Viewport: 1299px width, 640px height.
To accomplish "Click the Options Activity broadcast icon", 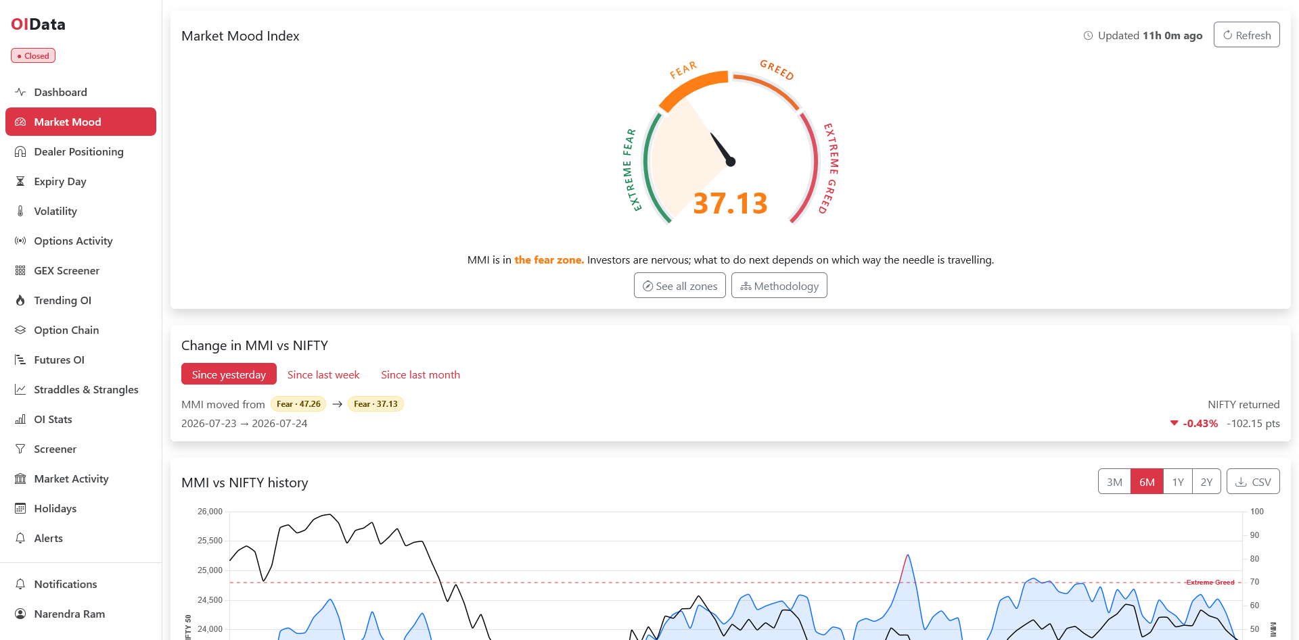I will [x=20, y=241].
